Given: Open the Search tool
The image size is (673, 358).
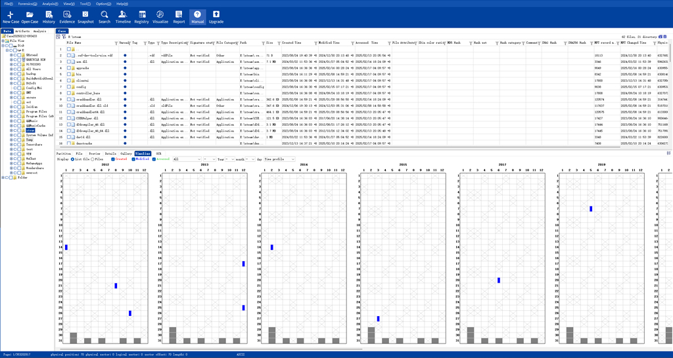Looking at the screenshot, I should point(104,16).
